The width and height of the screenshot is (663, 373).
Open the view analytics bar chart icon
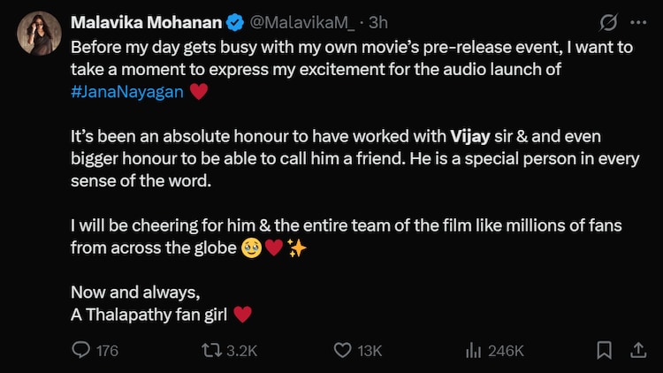pyautogui.click(x=473, y=350)
